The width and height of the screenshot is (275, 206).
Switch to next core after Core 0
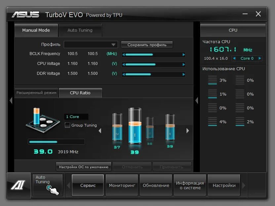pos(260,58)
